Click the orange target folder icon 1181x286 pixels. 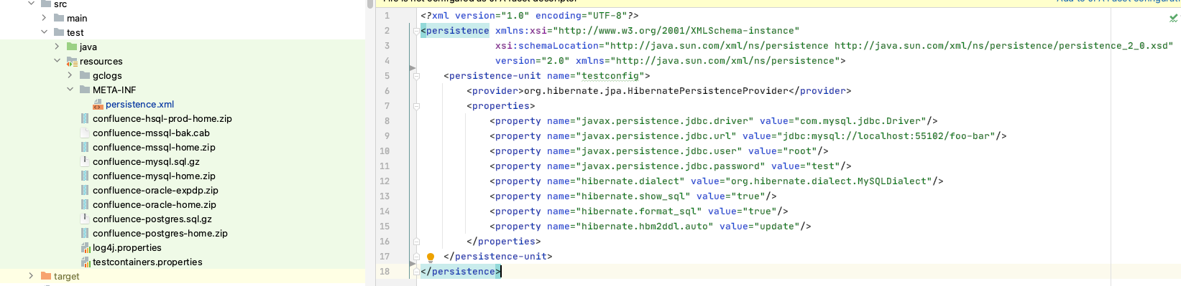[x=46, y=276]
